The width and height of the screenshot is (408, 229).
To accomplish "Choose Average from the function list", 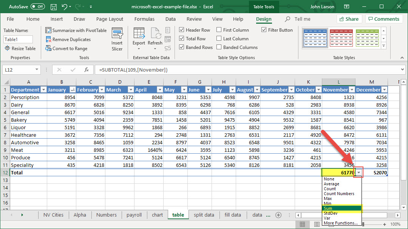I will [x=331, y=184].
